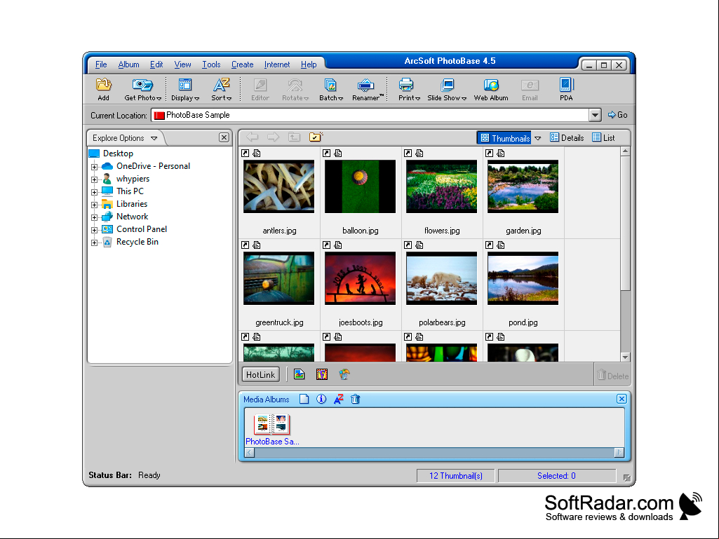Click the Sort toolbar icon
The height and width of the screenshot is (539, 719).
tap(221, 90)
